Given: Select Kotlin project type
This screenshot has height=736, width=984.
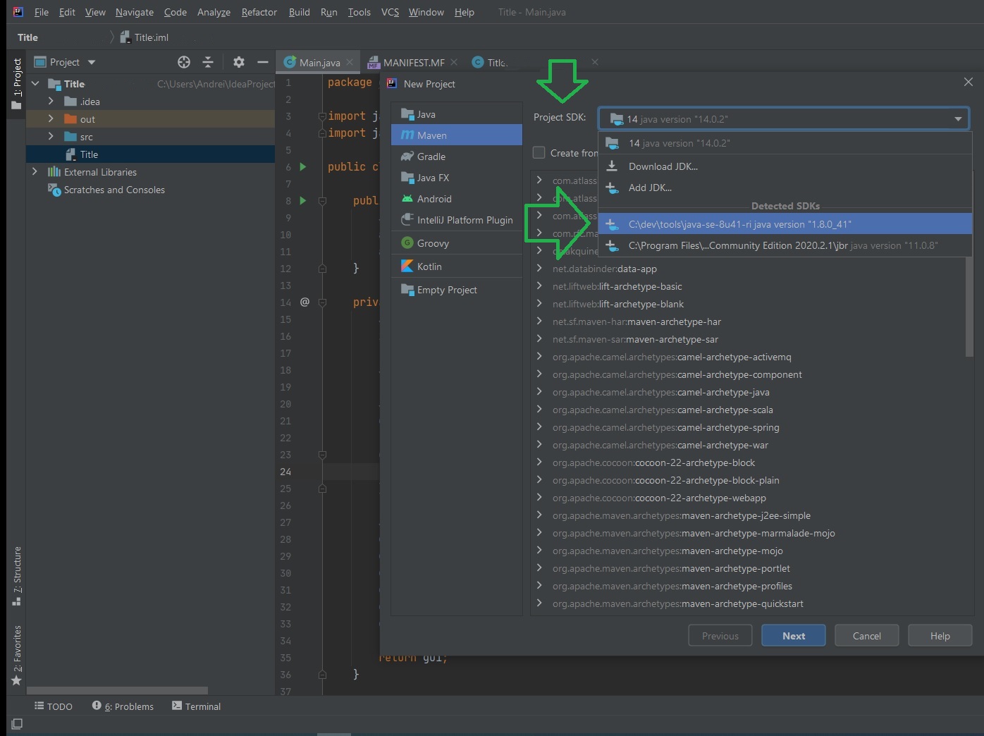Looking at the screenshot, I should (457, 266).
